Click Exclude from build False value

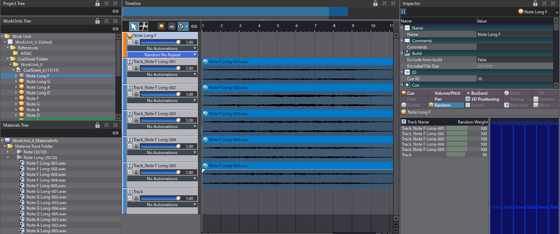(x=515, y=60)
